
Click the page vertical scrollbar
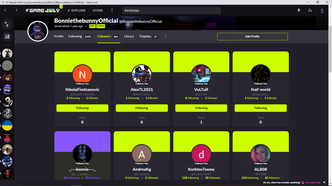pos(330,49)
